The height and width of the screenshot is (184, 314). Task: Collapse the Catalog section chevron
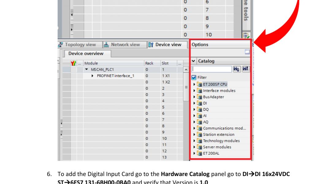[x=193, y=61]
